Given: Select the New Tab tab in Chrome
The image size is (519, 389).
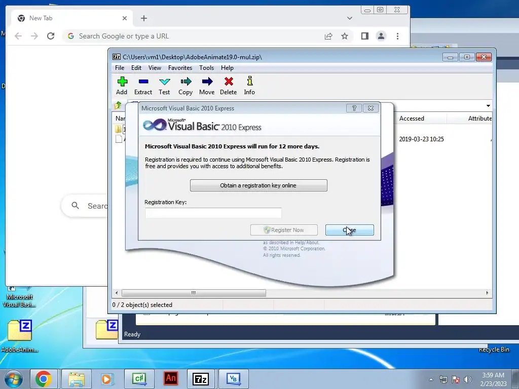Looking at the screenshot, I should point(72,18).
